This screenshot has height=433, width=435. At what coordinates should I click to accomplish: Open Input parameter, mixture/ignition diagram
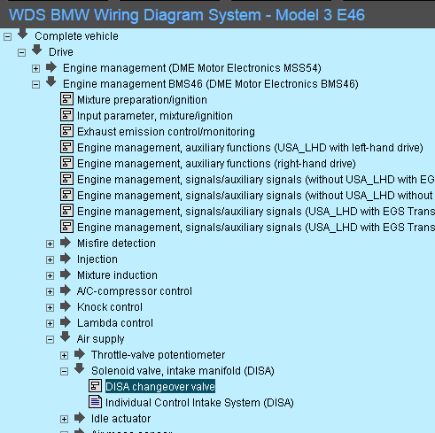155,116
